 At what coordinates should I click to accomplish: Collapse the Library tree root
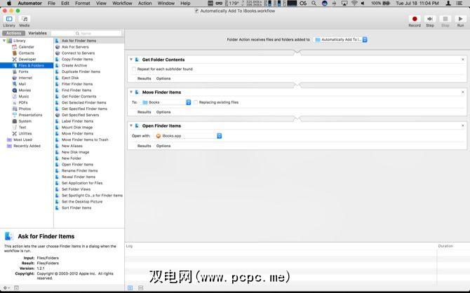tap(4, 41)
